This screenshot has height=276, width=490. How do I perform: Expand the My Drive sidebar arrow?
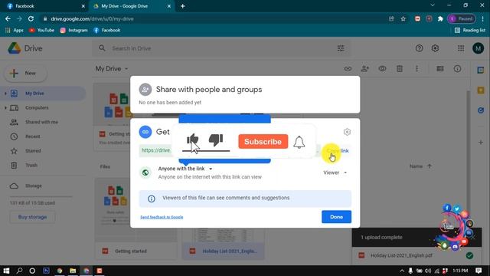click(x=5, y=94)
